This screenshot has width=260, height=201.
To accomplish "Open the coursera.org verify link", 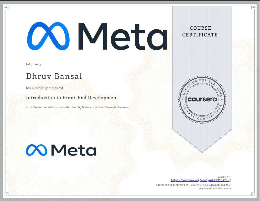I will point(201,180).
